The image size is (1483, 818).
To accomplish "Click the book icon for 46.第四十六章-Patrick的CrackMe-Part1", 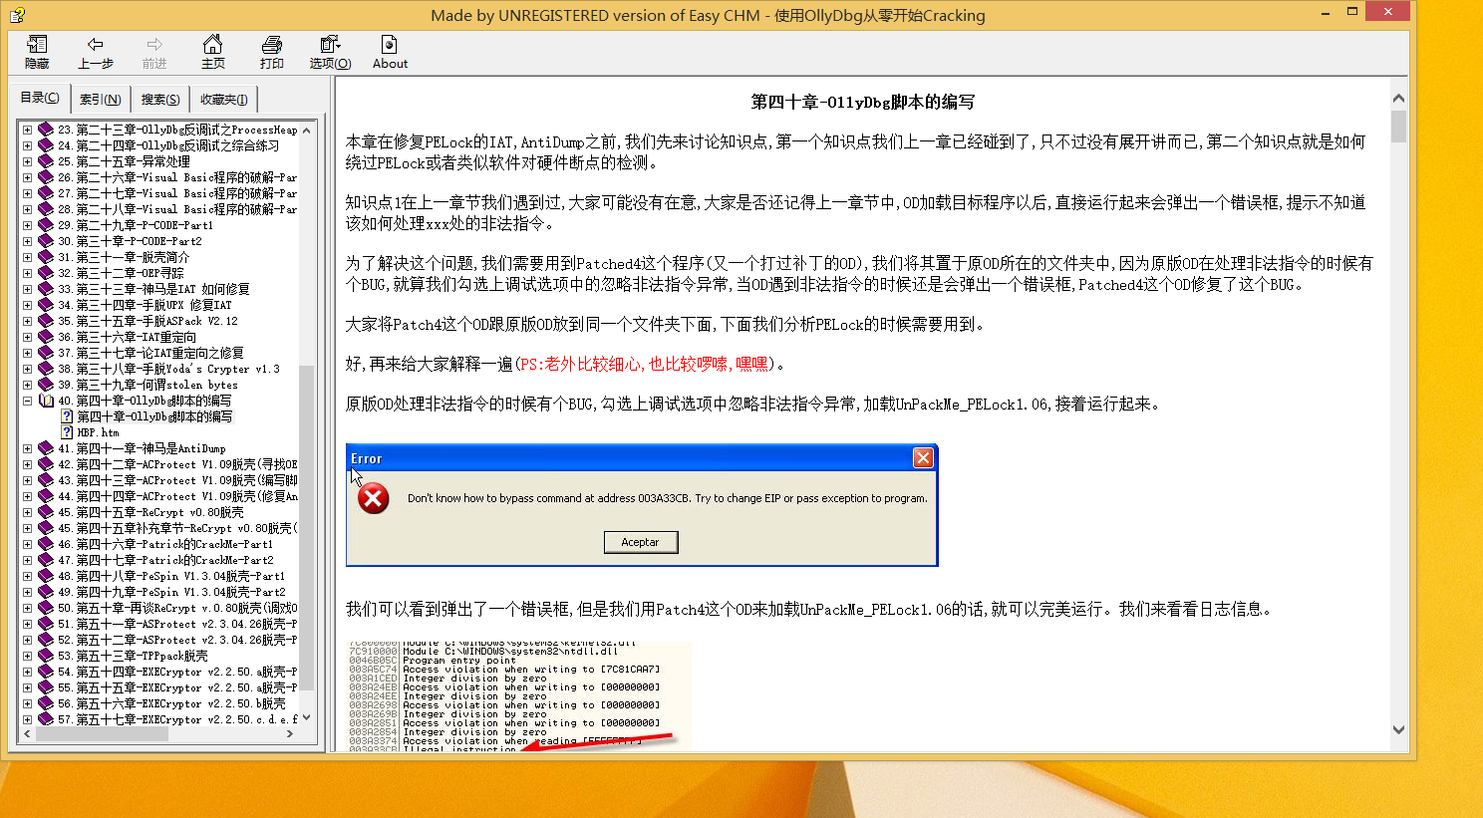I will point(46,544).
